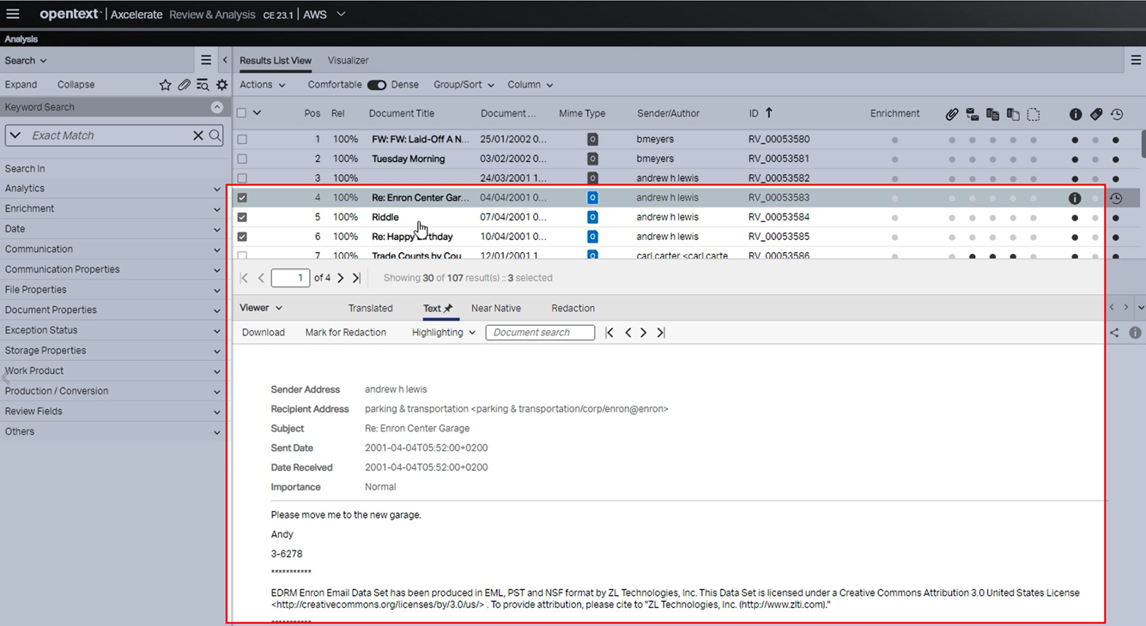Jump to next search hit in document

coord(644,333)
